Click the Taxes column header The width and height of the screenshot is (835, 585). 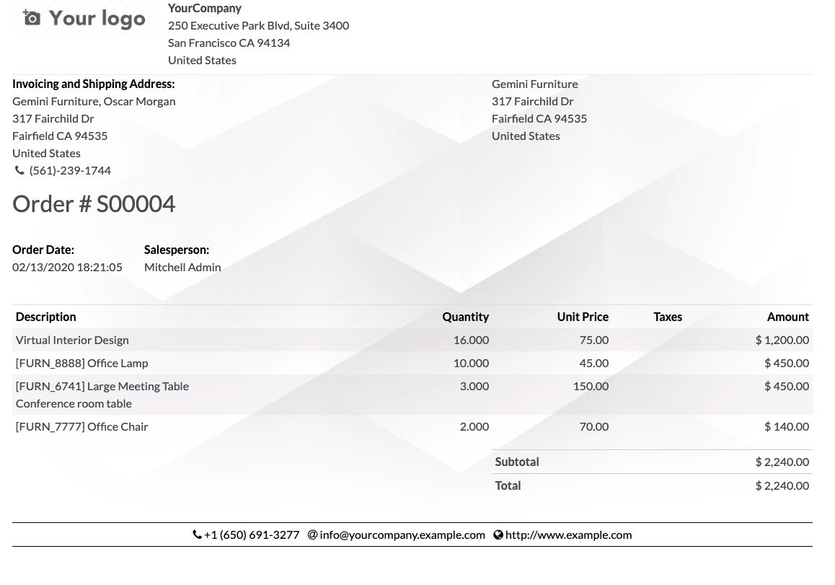[x=668, y=317]
